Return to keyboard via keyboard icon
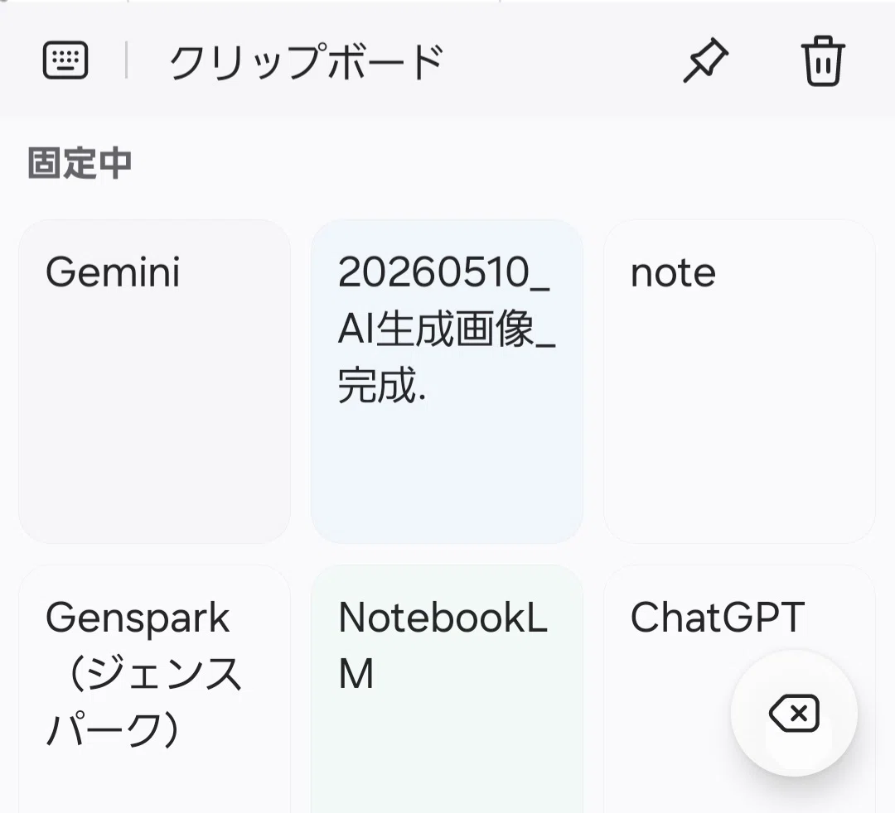 [x=65, y=60]
